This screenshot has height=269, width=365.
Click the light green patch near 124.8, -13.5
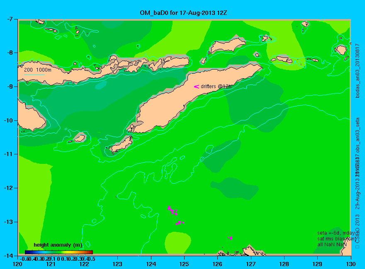click(178, 243)
